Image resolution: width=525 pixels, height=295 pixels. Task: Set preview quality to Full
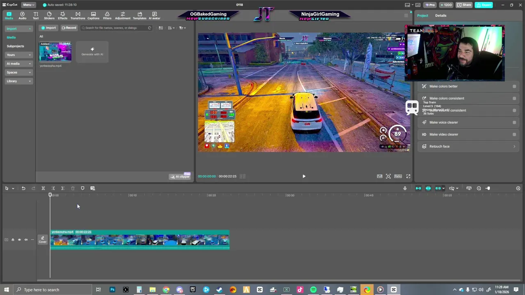point(380,176)
